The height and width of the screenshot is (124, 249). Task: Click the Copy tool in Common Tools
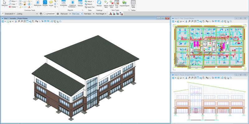tap(13, 4)
